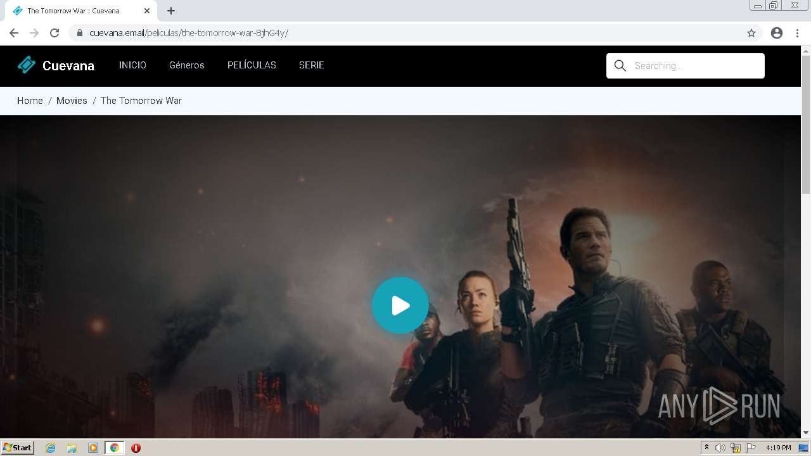This screenshot has width=811, height=456.
Task: Open the Géneros menu
Action: (x=187, y=65)
